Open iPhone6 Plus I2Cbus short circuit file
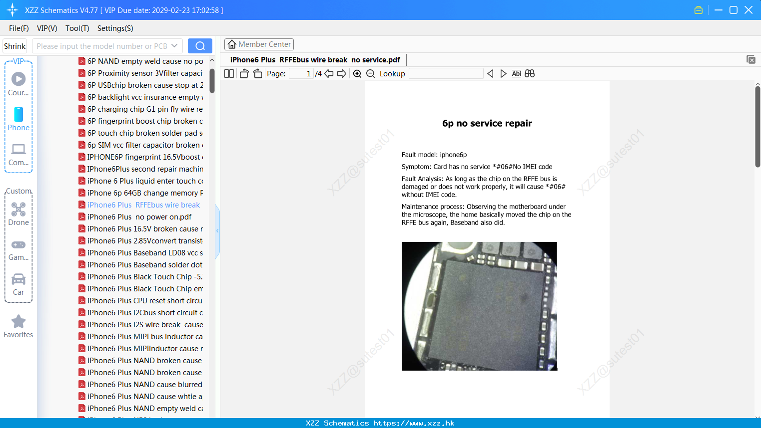The height and width of the screenshot is (428, 761). tap(141, 312)
